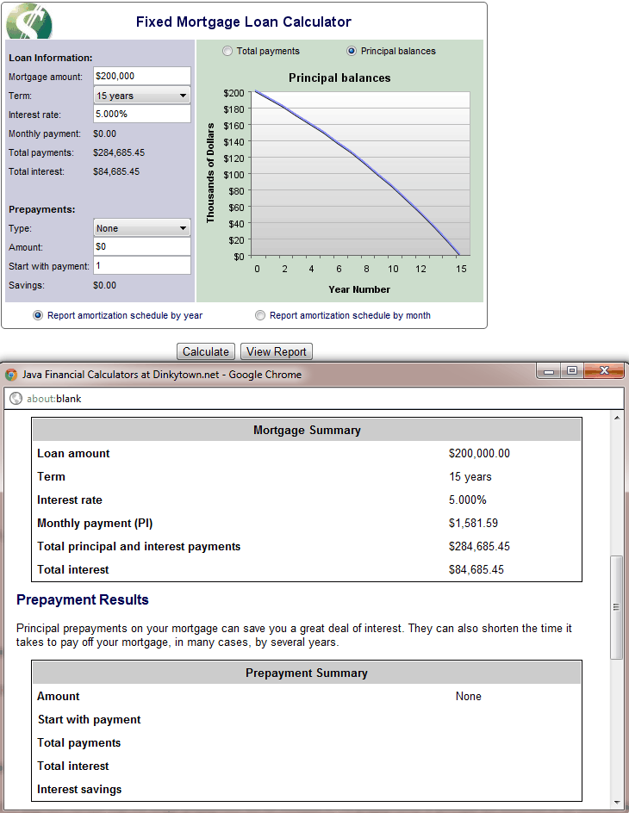Click the Interest rate field

[x=142, y=114]
